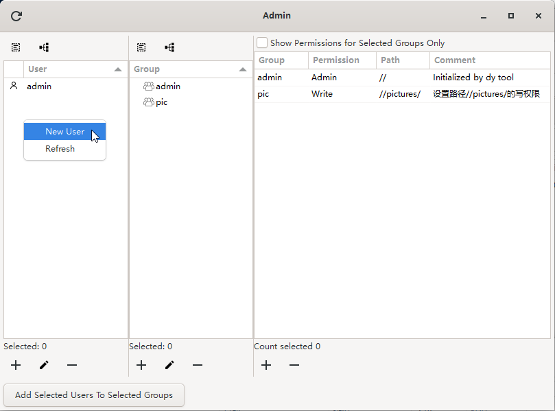Click the select-all icon above the User list
This screenshot has width=555, height=411.
(16, 47)
